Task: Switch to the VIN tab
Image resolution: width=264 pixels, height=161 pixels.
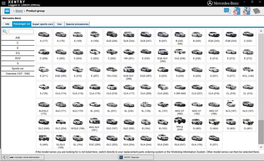Action: pos(7,24)
